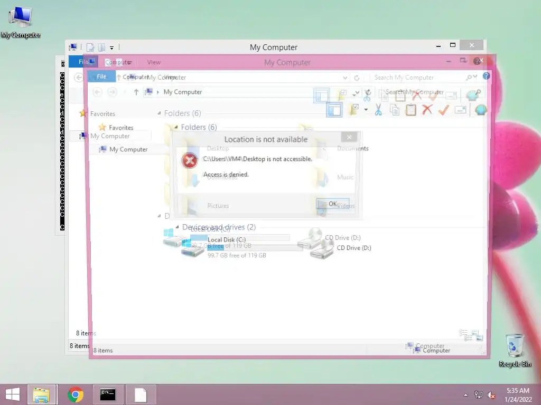This screenshot has width=541, height=405.
Task: Click the 5:35 AM clock in the taskbar
Action: tap(518, 391)
